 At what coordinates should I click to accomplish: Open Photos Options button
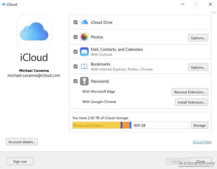pyautogui.click(x=198, y=38)
